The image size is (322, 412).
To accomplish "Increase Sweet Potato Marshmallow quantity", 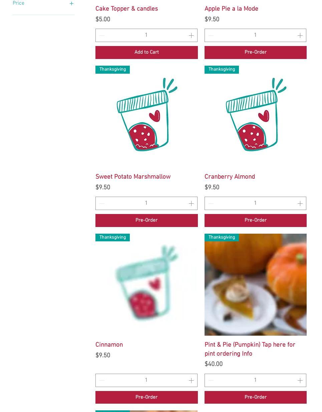I will coord(191,203).
